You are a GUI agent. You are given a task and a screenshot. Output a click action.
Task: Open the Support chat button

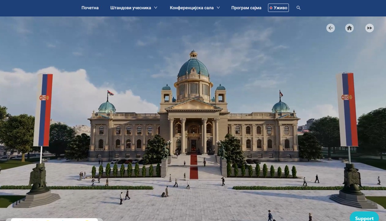364,218
